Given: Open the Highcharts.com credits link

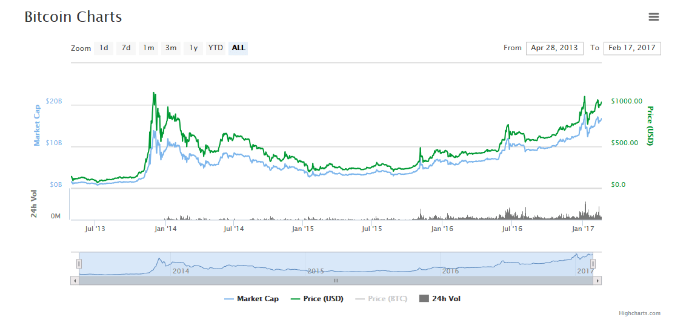Looking at the screenshot, I should coord(639,313).
